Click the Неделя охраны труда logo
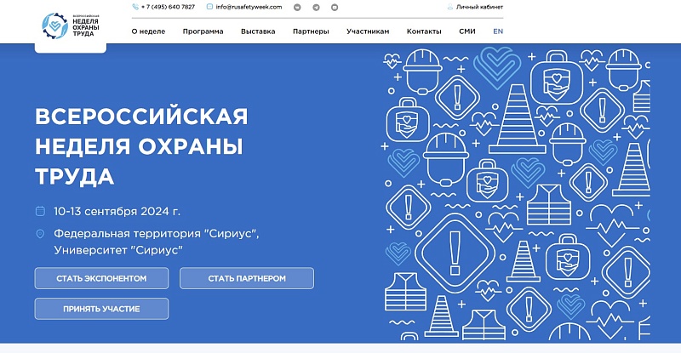Viewport: 681px width, 353px height. tap(70, 26)
